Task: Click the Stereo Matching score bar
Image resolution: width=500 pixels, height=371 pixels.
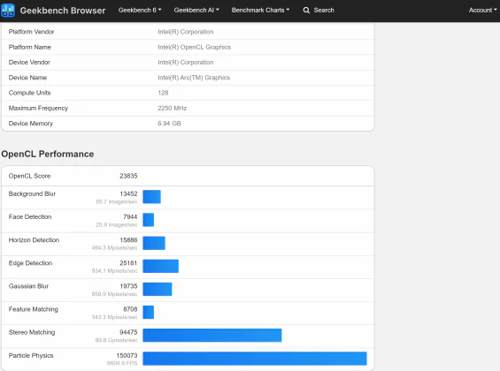Action: 212,335
